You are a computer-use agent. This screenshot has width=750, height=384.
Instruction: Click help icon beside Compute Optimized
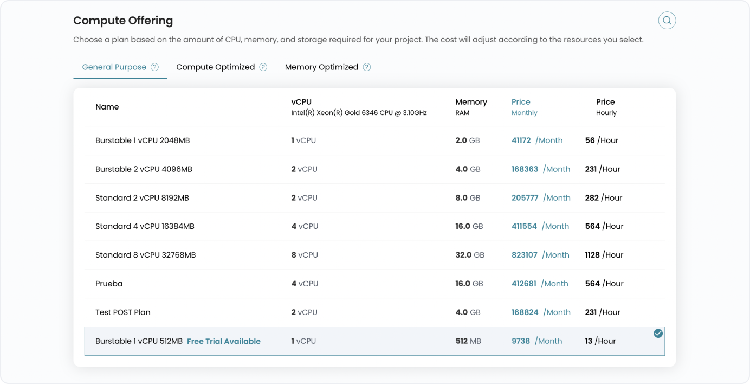pos(263,67)
